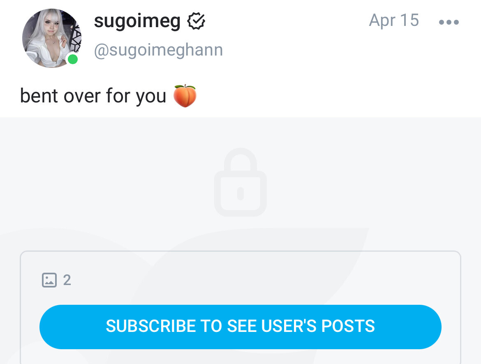This screenshot has width=481, height=364.
Task: Click Subscribe to See User's Posts
Action: [x=240, y=327]
